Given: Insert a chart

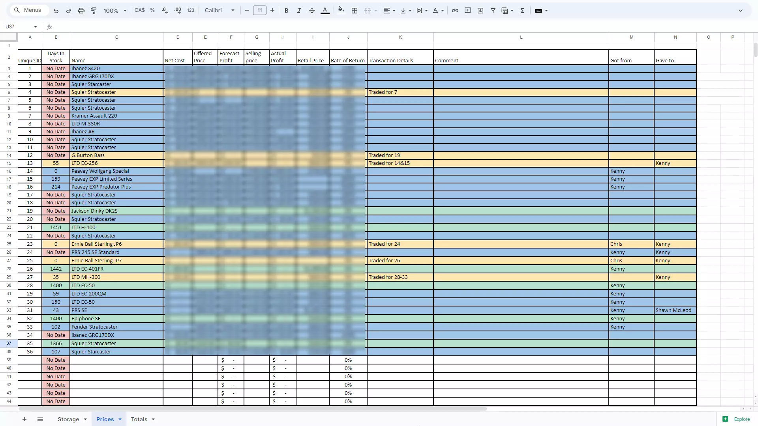Looking at the screenshot, I should click(x=480, y=11).
